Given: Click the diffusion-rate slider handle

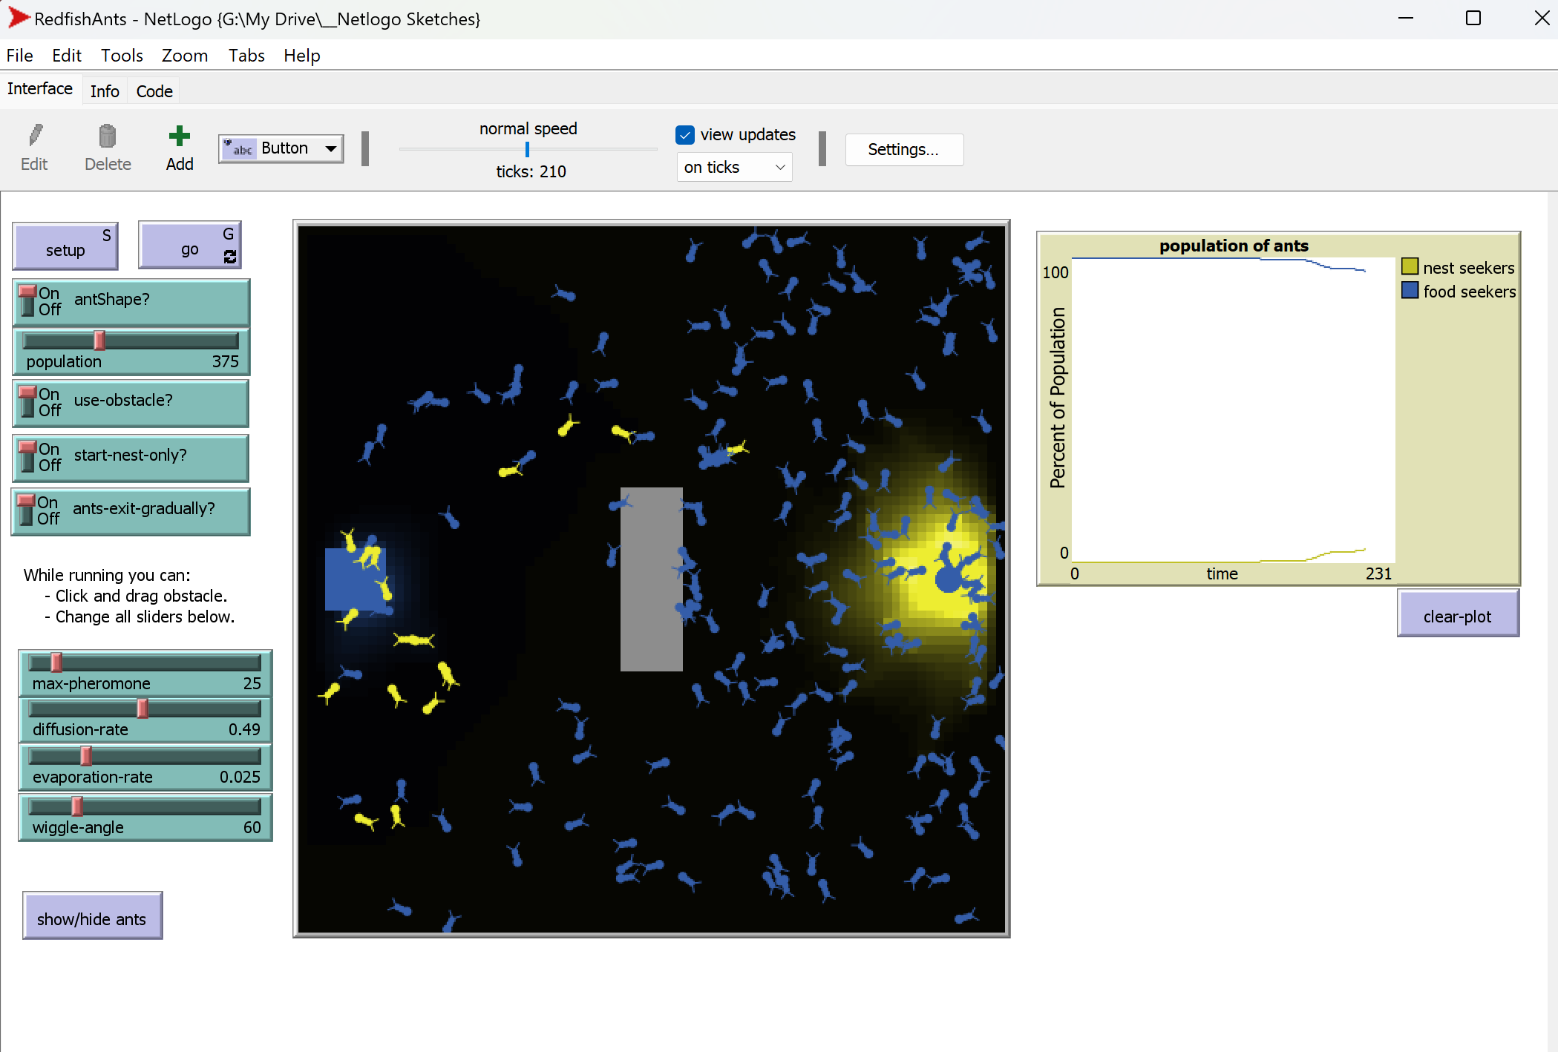Looking at the screenshot, I should 143,709.
